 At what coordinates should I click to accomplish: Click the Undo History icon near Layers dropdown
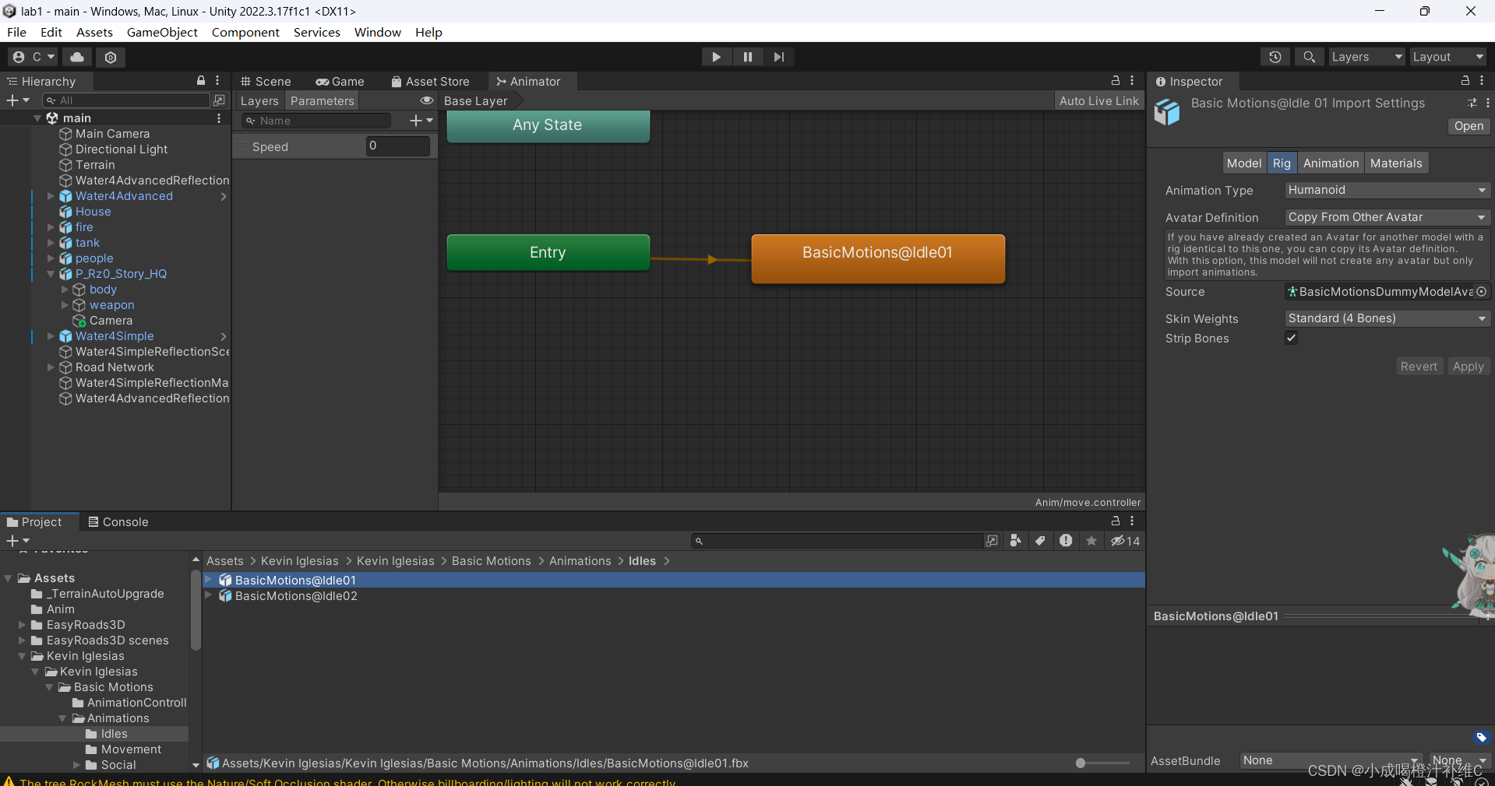[x=1275, y=57]
